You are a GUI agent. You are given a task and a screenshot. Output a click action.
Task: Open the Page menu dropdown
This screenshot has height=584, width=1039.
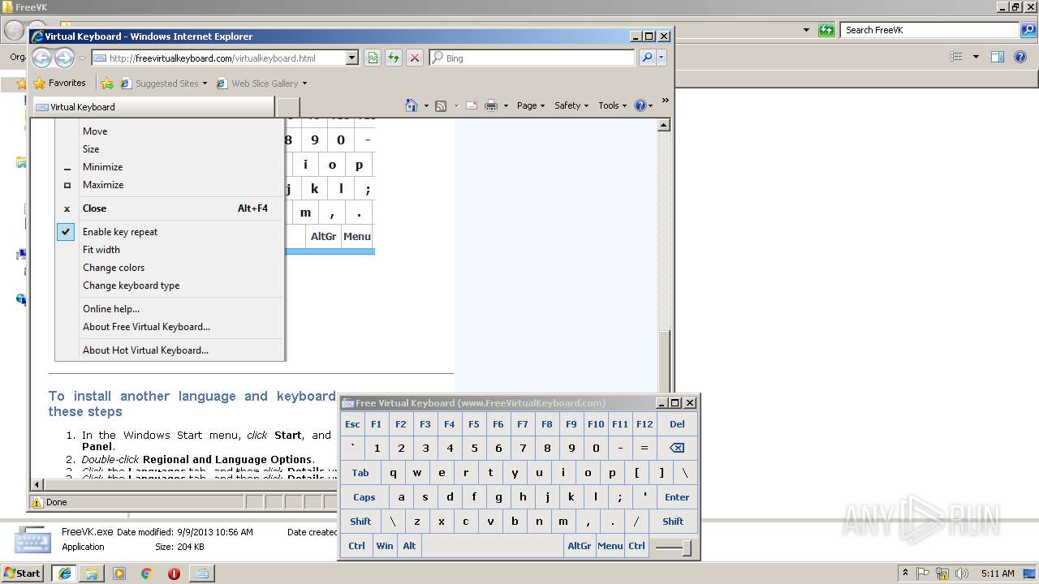point(531,105)
